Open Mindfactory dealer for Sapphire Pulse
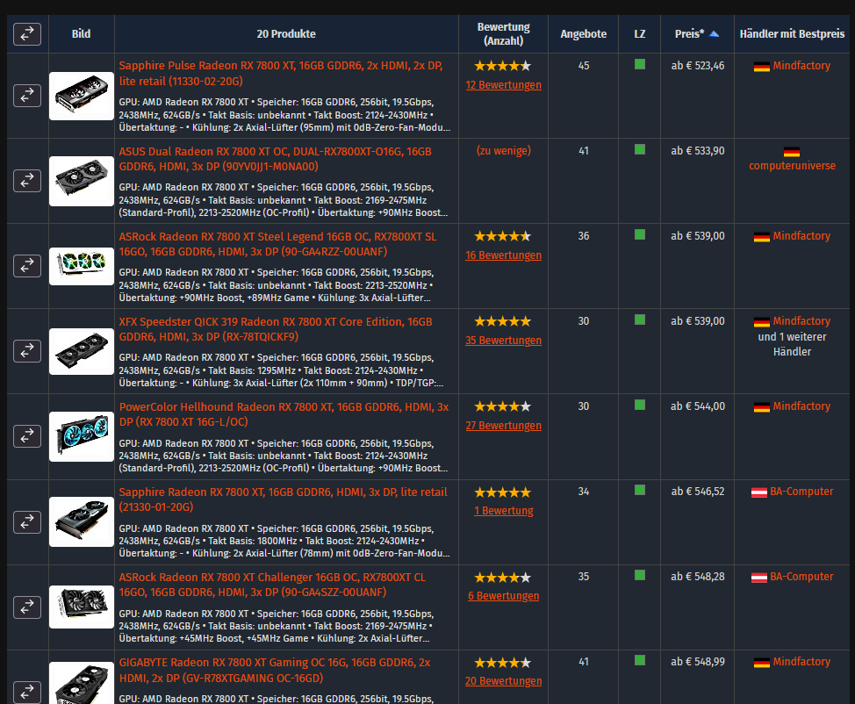 [x=801, y=66]
